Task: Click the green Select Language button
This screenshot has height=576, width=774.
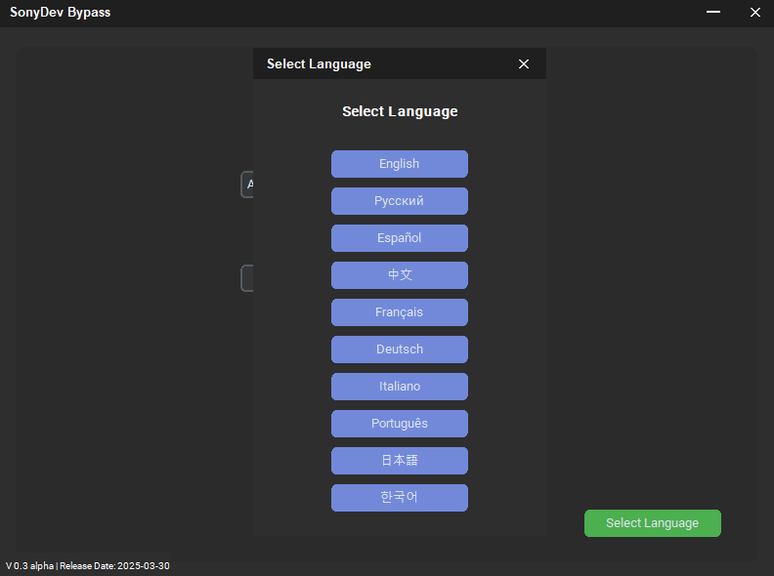Action: pyautogui.click(x=653, y=523)
